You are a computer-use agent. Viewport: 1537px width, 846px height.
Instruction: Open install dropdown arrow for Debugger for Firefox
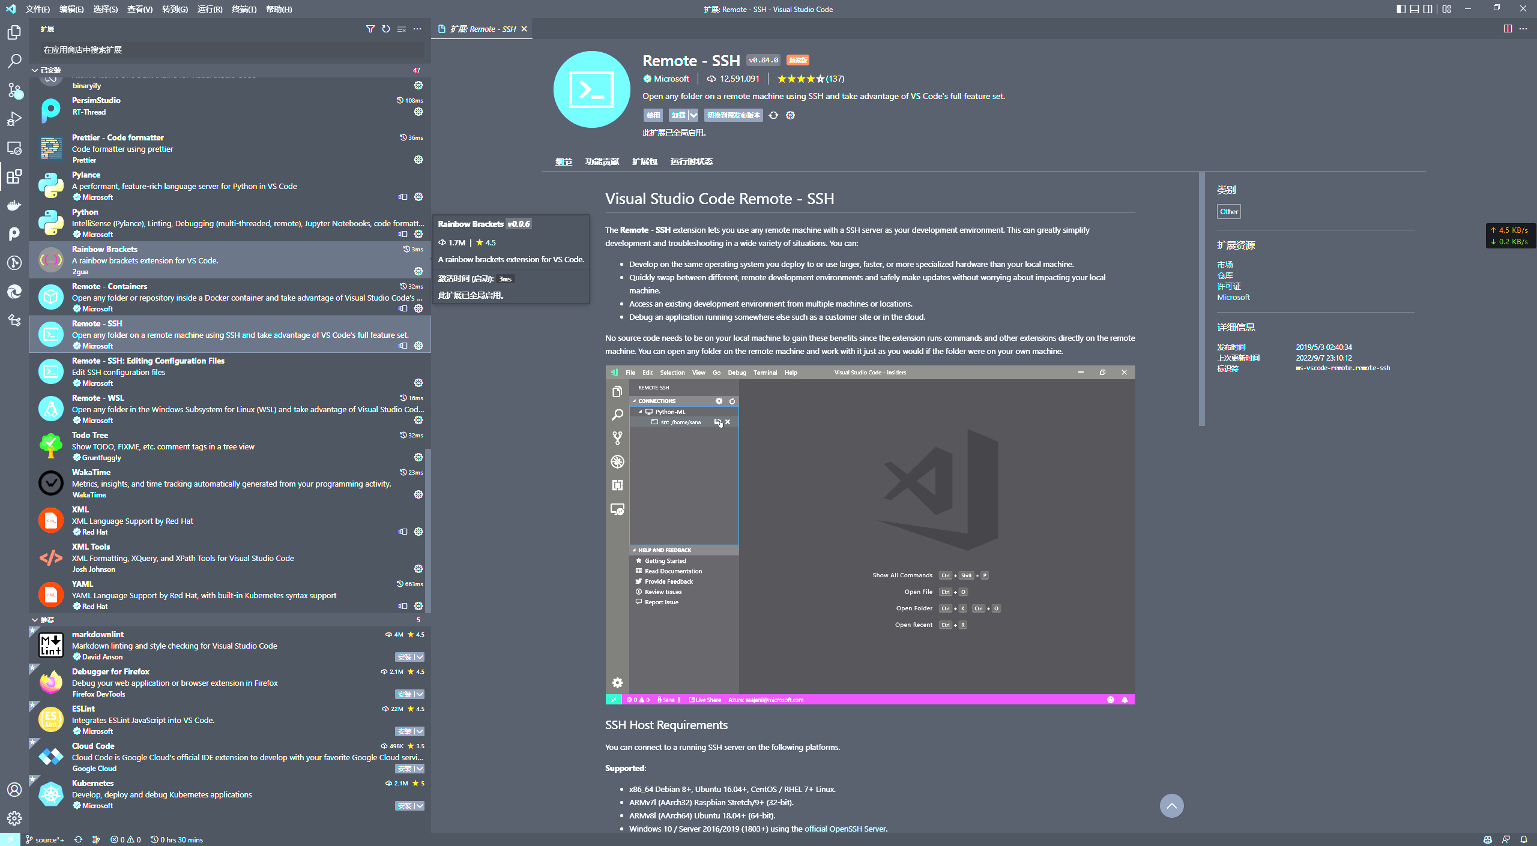(420, 694)
